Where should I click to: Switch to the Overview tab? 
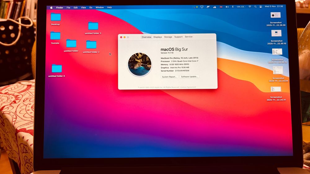pyautogui.click(x=147, y=37)
